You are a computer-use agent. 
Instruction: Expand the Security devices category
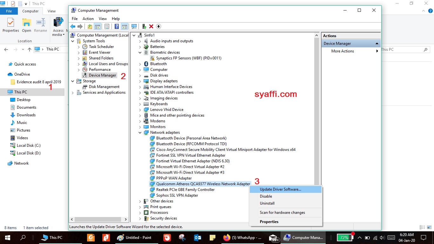tap(140, 218)
